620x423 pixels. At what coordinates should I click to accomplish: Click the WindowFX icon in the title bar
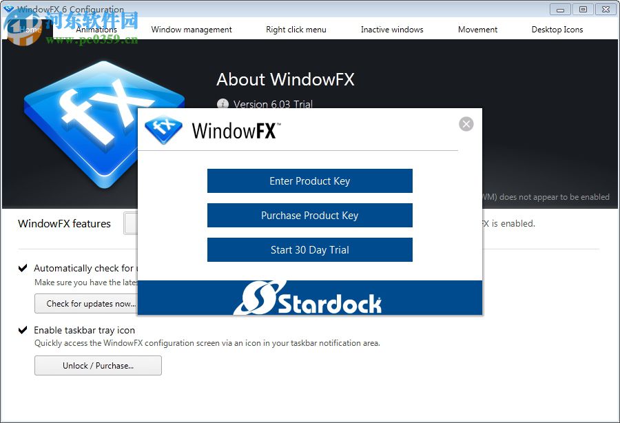coord(10,9)
